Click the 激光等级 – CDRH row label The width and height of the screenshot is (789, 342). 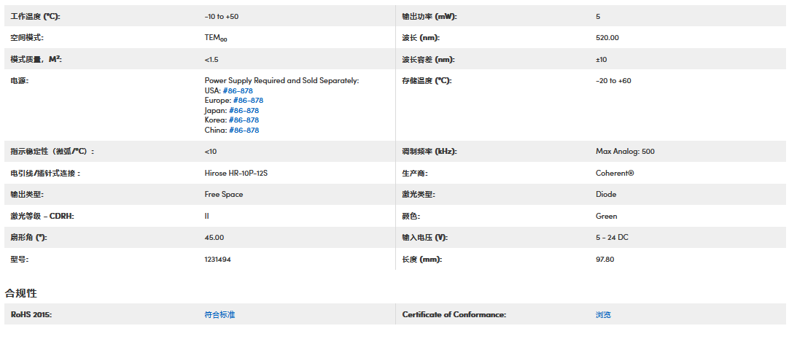pyautogui.click(x=42, y=217)
